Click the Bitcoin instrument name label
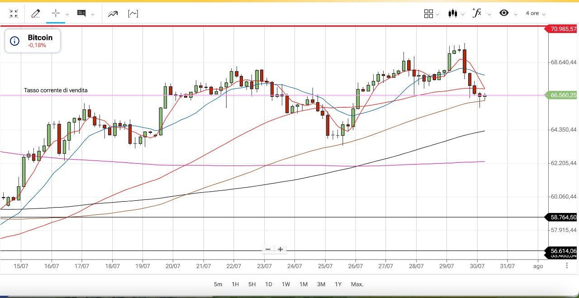579x298 pixels. (40, 38)
